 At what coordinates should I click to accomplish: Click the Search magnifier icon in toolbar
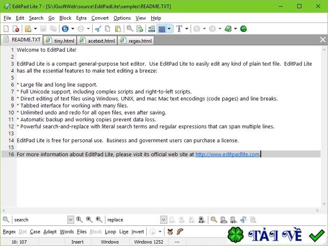tap(130, 29)
